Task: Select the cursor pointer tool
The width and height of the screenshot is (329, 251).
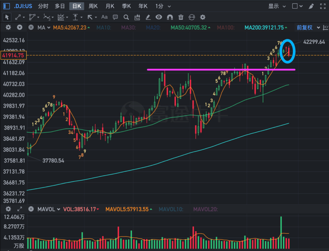Action: click(7, 17)
